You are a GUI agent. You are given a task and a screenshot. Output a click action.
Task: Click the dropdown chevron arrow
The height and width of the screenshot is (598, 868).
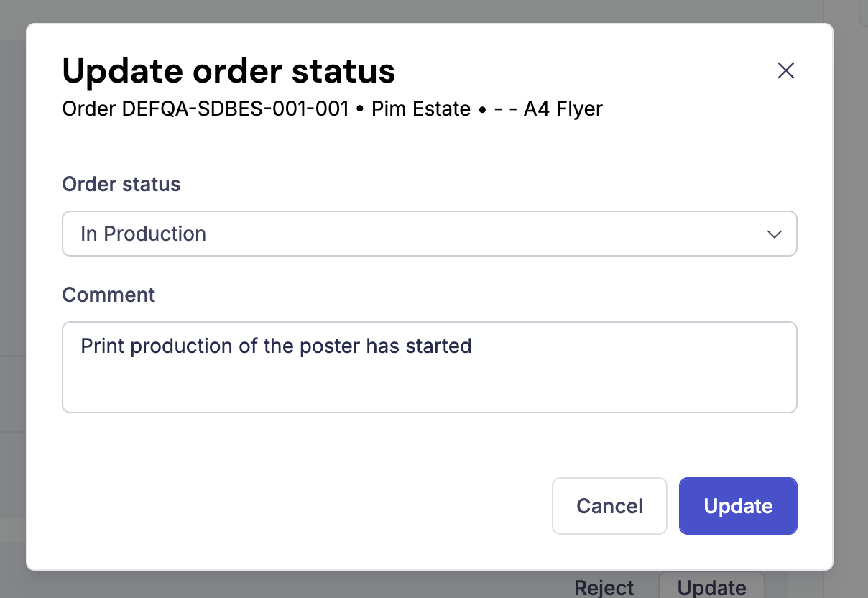click(774, 234)
